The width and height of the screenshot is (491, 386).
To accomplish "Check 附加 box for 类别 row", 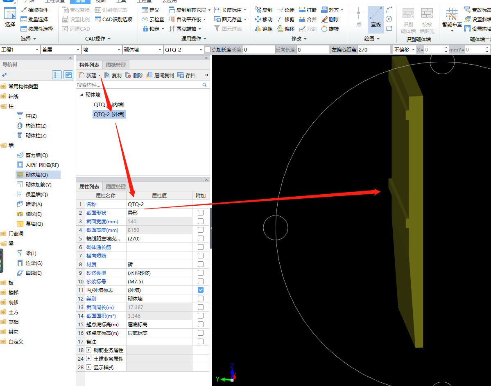I will (x=201, y=298).
